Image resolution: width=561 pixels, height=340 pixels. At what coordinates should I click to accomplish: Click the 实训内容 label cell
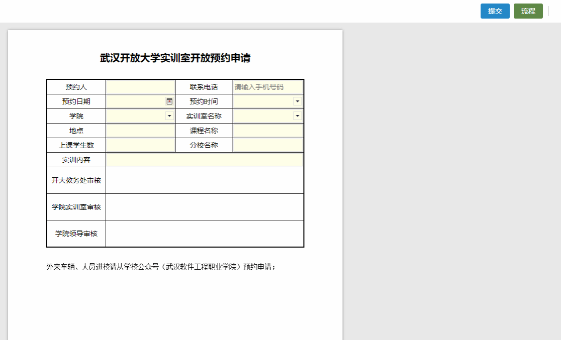pos(76,160)
